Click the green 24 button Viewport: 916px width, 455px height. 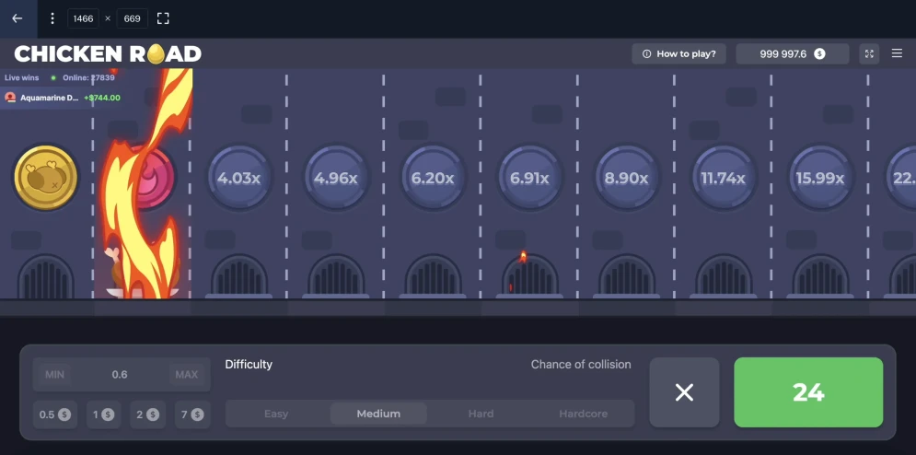click(x=808, y=392)
